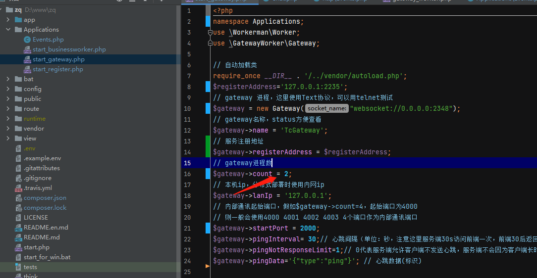Click the markdown icon beside README.en.md

[x=18, y=228]
